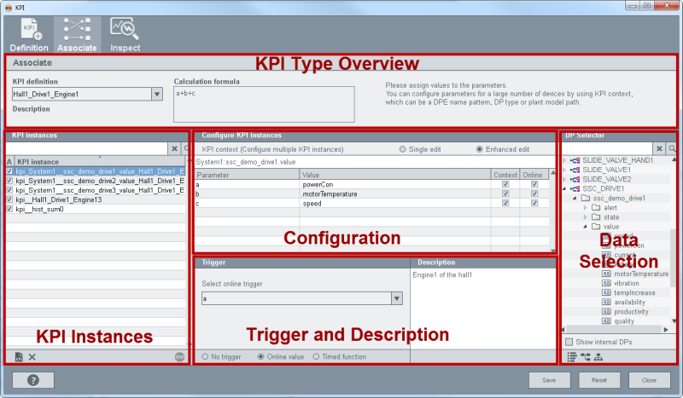Select motorTemperature in the DP tree
683x398 pixels.
(x=640, y=274)
